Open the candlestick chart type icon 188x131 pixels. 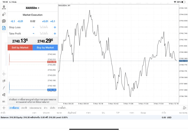click(4, 81)
